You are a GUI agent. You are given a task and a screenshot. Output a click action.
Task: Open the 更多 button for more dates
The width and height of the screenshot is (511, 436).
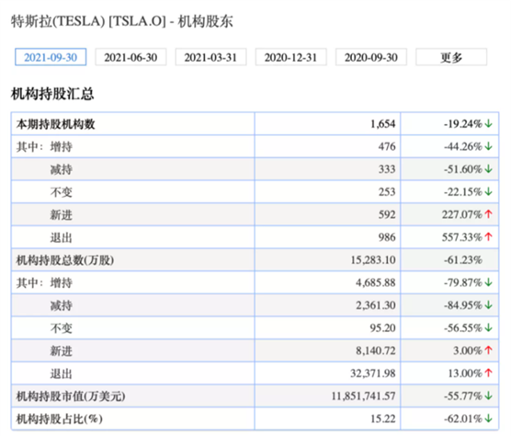click(451, 57)
